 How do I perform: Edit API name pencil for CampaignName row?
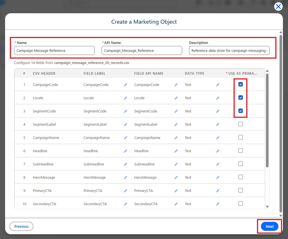[176, 138]
